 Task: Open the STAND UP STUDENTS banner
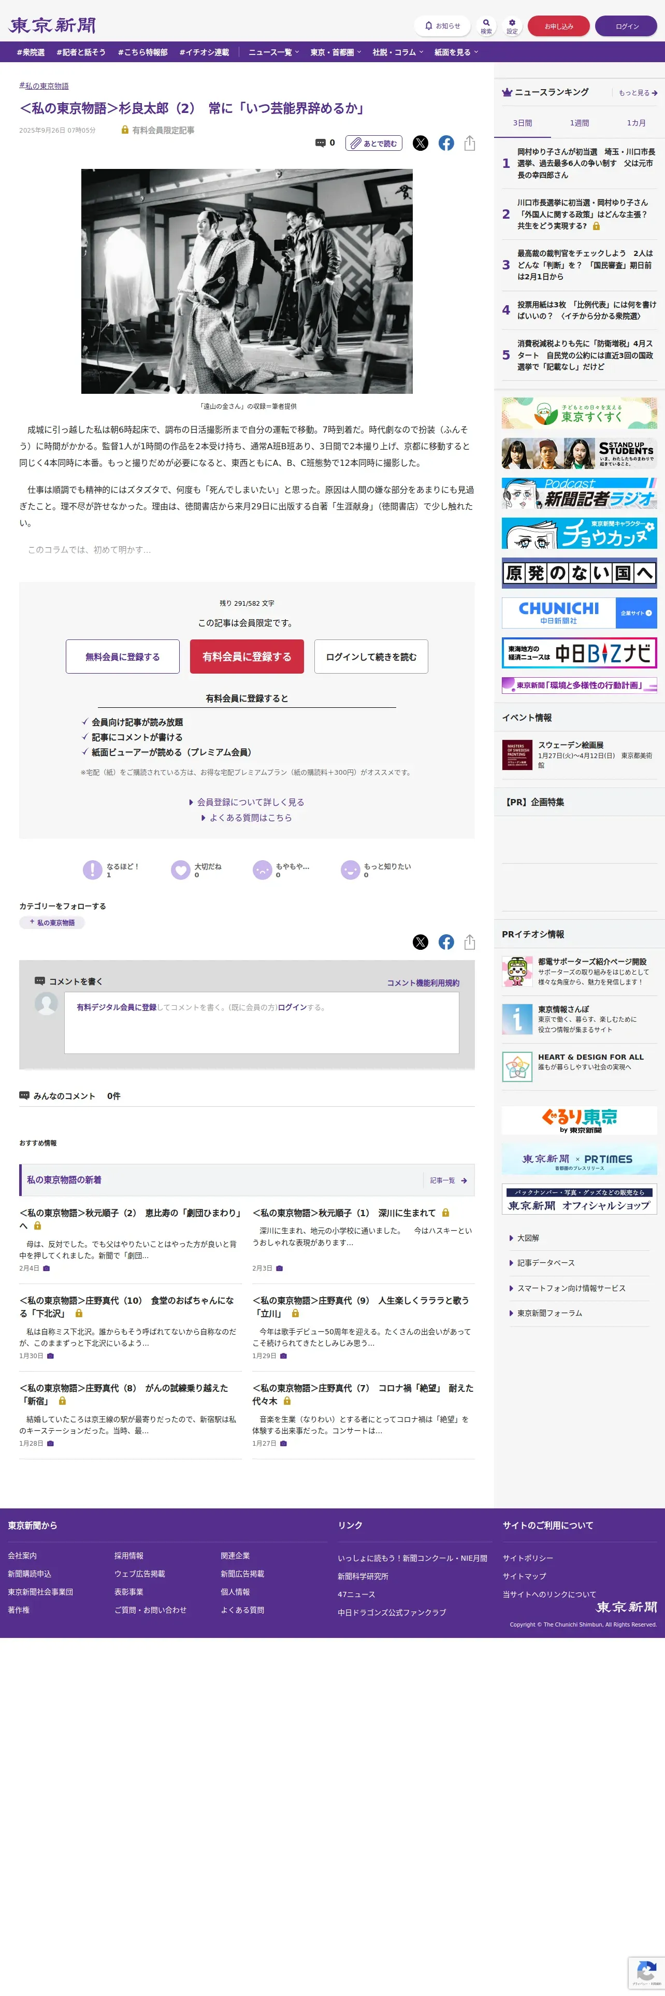(579, 453)
